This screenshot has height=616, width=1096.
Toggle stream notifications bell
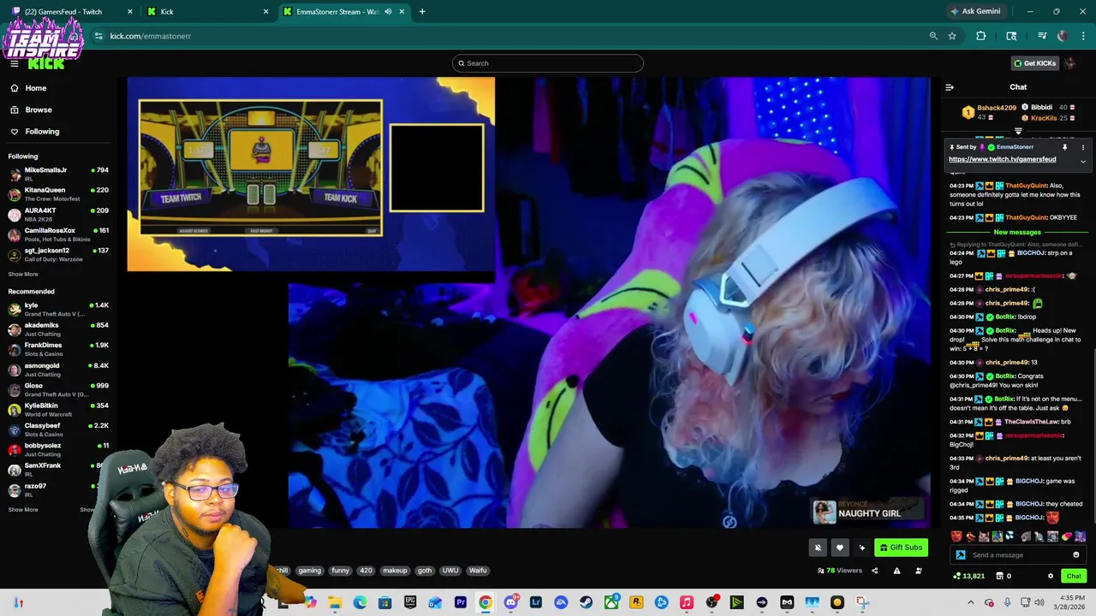click(818, 548)
